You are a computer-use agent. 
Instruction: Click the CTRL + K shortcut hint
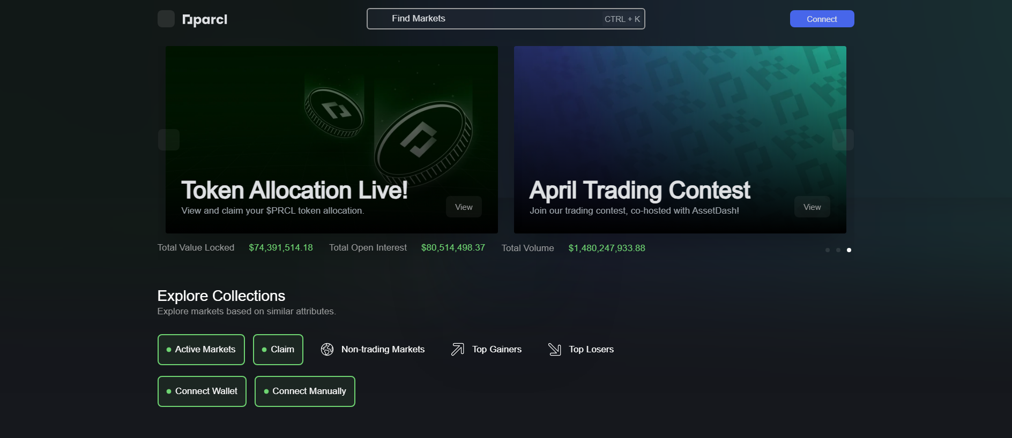tap(622, 19)
